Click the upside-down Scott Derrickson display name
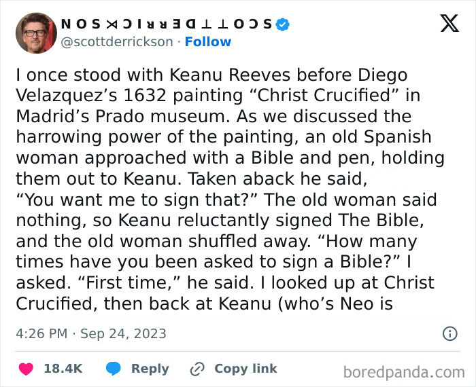Image resolution: width=476 pixels, height=387 pixels. (167, 24)
